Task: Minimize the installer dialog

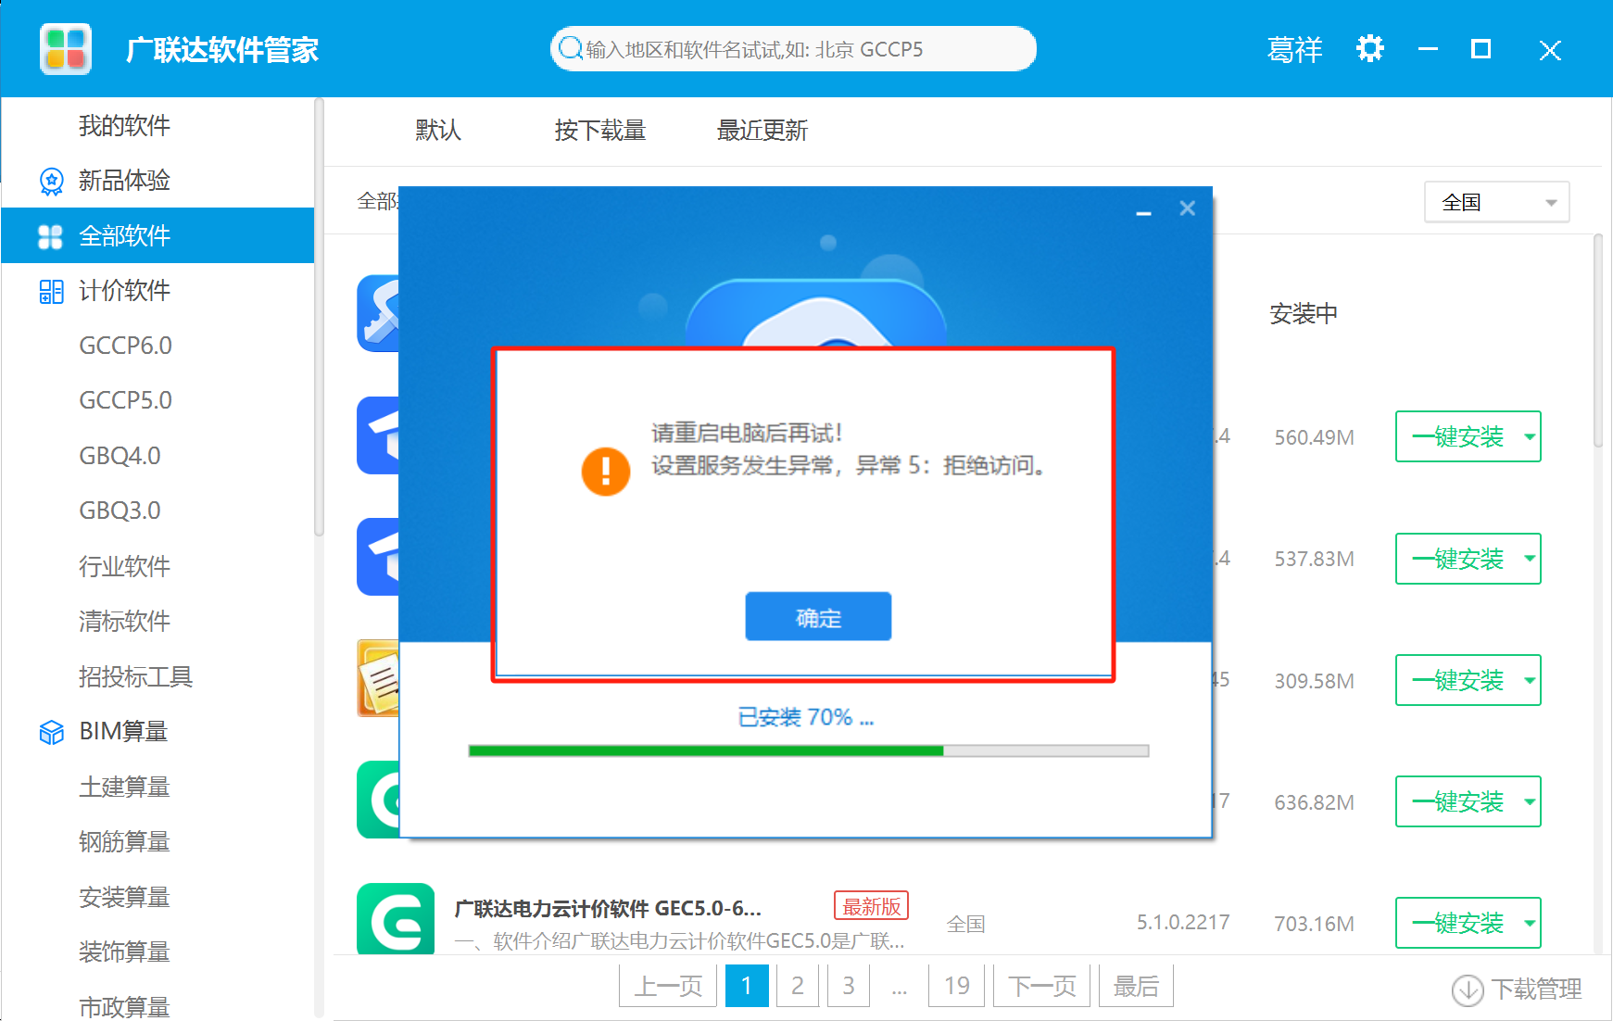Action: 1143,212
